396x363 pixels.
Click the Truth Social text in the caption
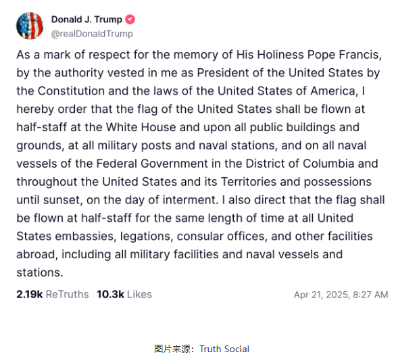(224, 349)
